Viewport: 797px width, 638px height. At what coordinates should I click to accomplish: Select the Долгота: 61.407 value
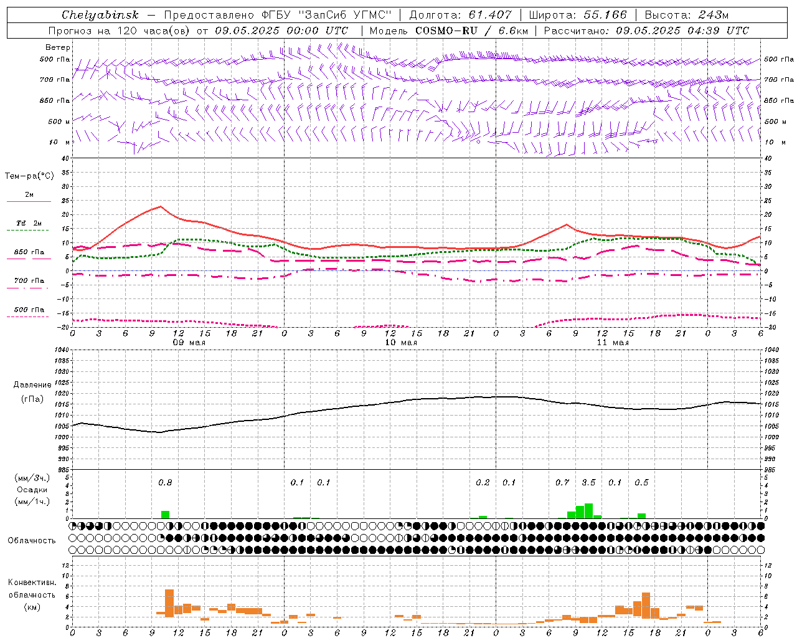pyautogui.click(x=460, y=15)
